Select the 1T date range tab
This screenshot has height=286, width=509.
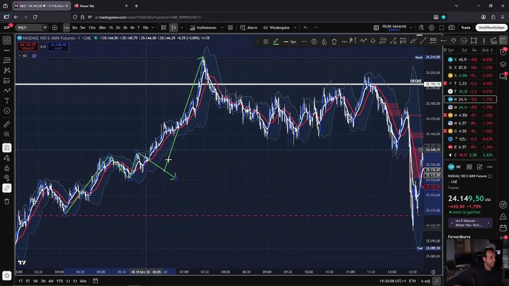click(20, 281)
